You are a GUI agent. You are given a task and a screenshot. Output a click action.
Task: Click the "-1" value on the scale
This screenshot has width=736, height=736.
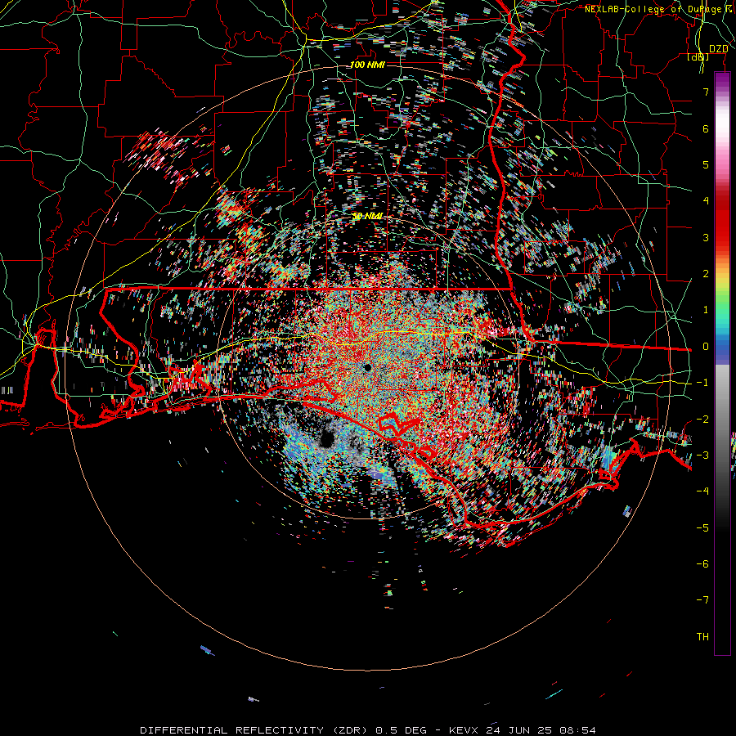[702, 383]
